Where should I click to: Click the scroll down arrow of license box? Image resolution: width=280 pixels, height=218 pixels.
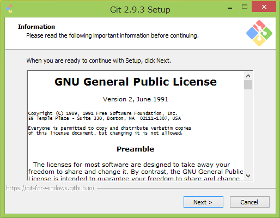[248, 176]
